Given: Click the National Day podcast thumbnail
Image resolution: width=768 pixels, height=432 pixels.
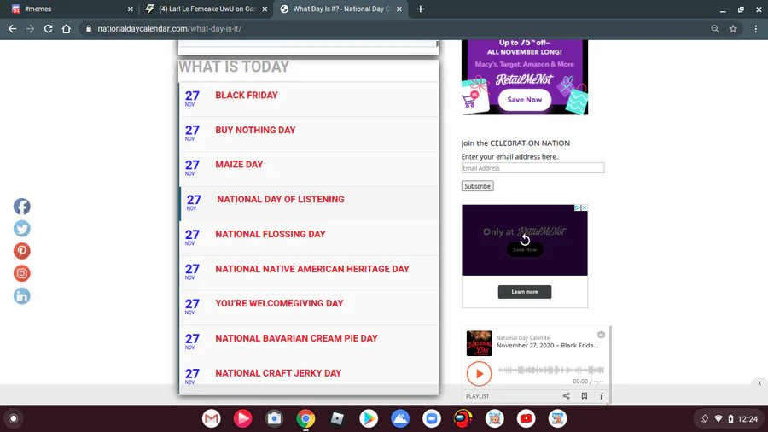Looking at the screenshot, I should coord(479,343).
